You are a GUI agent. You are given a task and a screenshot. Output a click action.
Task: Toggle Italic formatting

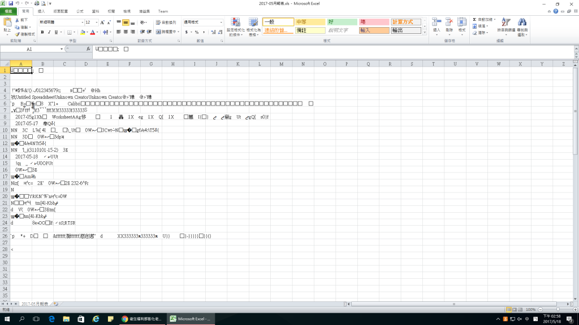[49, 32]
